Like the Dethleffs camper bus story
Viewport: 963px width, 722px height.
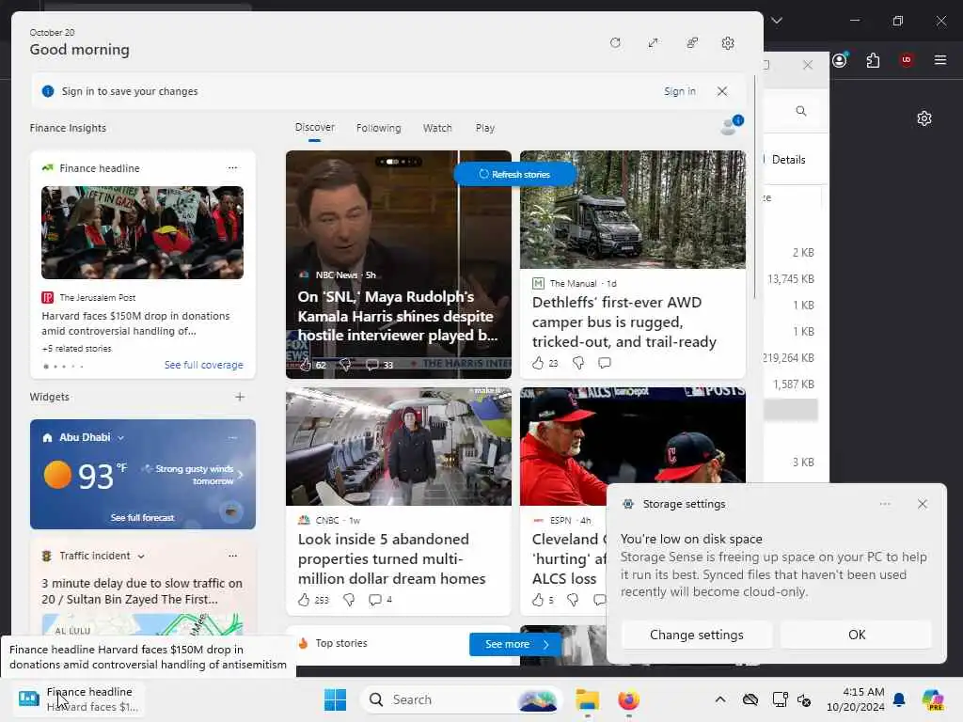pyautogui.click(x=538, y=363)
